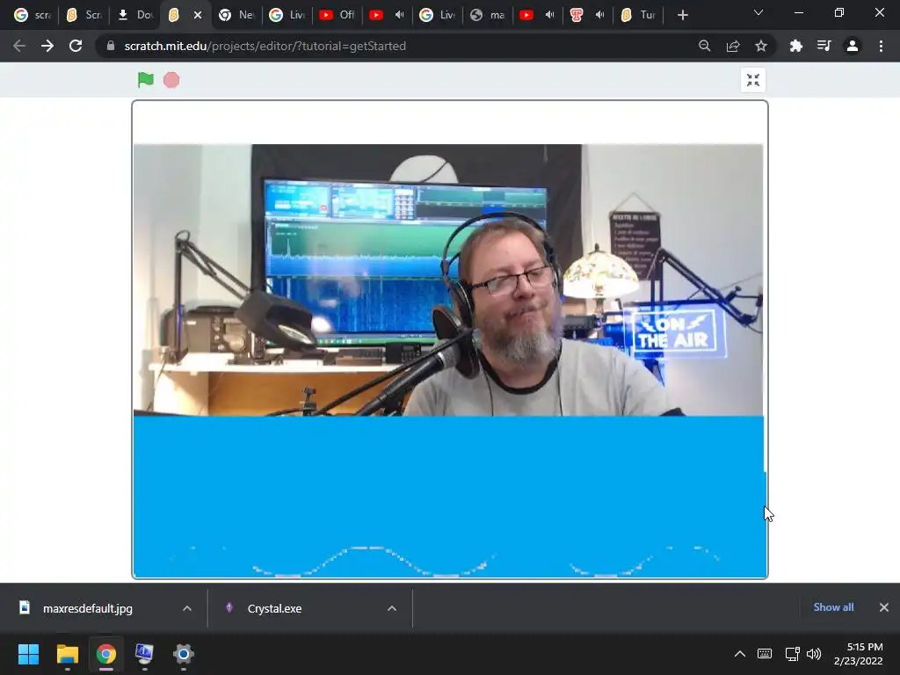Click the green flag to start project
Viewport: 900px width, 675px height.
pyautogui.click(x=146, y=80)
